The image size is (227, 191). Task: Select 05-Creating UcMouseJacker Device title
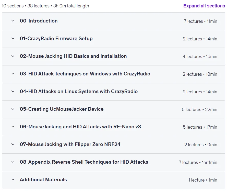coord(62,109)
